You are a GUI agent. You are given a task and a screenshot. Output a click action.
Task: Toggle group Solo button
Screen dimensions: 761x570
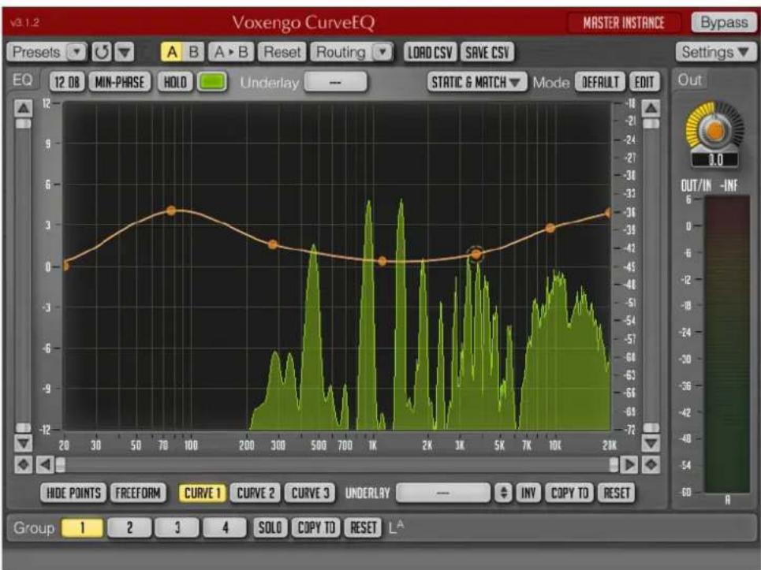tap(270, 527)
